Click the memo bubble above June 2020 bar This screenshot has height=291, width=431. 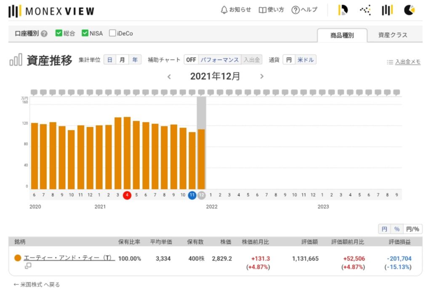pyautogui.click(x=34, y=92)
